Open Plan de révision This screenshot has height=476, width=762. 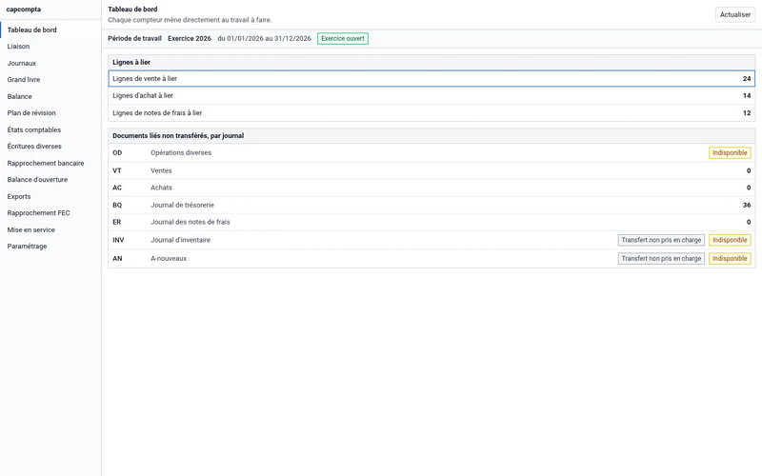50,112
